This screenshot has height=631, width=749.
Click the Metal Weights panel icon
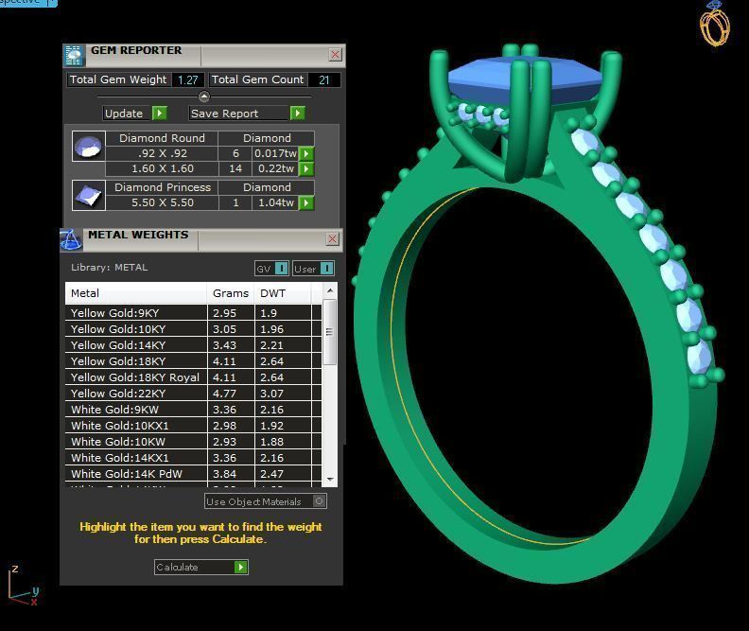pyautogui.click(x=71, y=240)
